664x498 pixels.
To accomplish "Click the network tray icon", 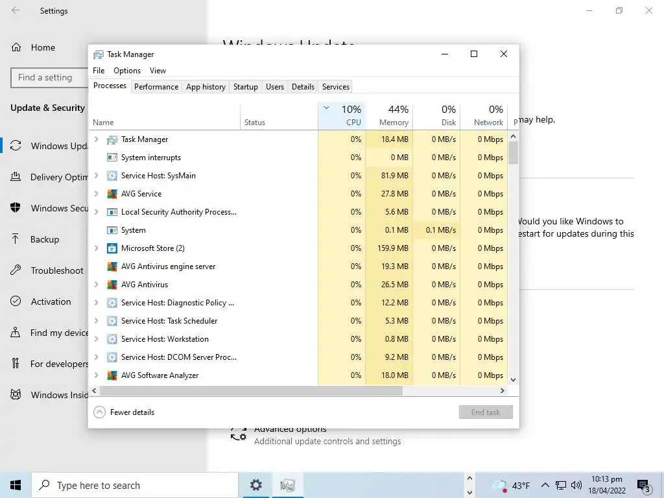I will click(561, 485).
